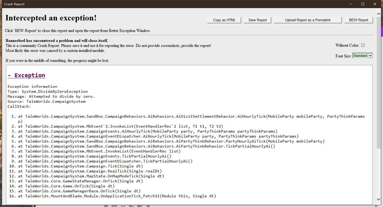
Task: Upload Report as a Permalink
Action: point(308,20)
